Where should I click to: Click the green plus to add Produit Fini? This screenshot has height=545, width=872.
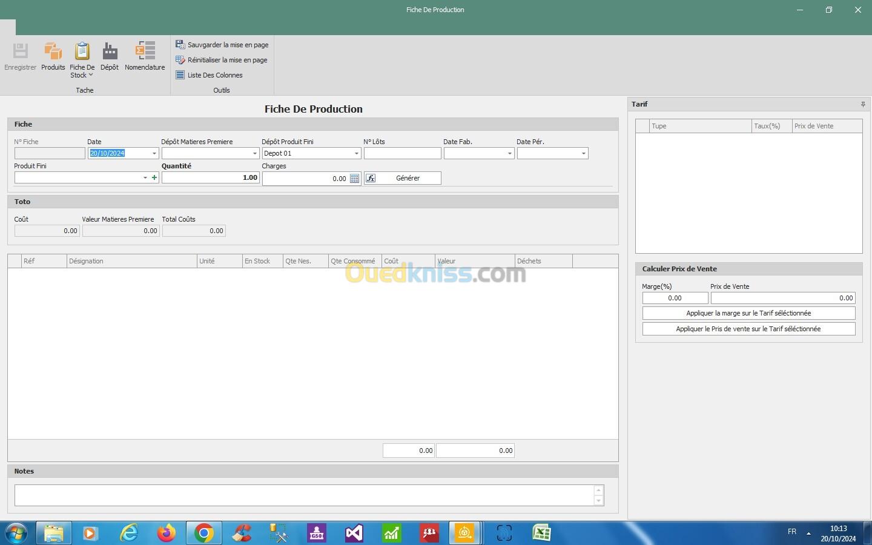pos(154,178)
